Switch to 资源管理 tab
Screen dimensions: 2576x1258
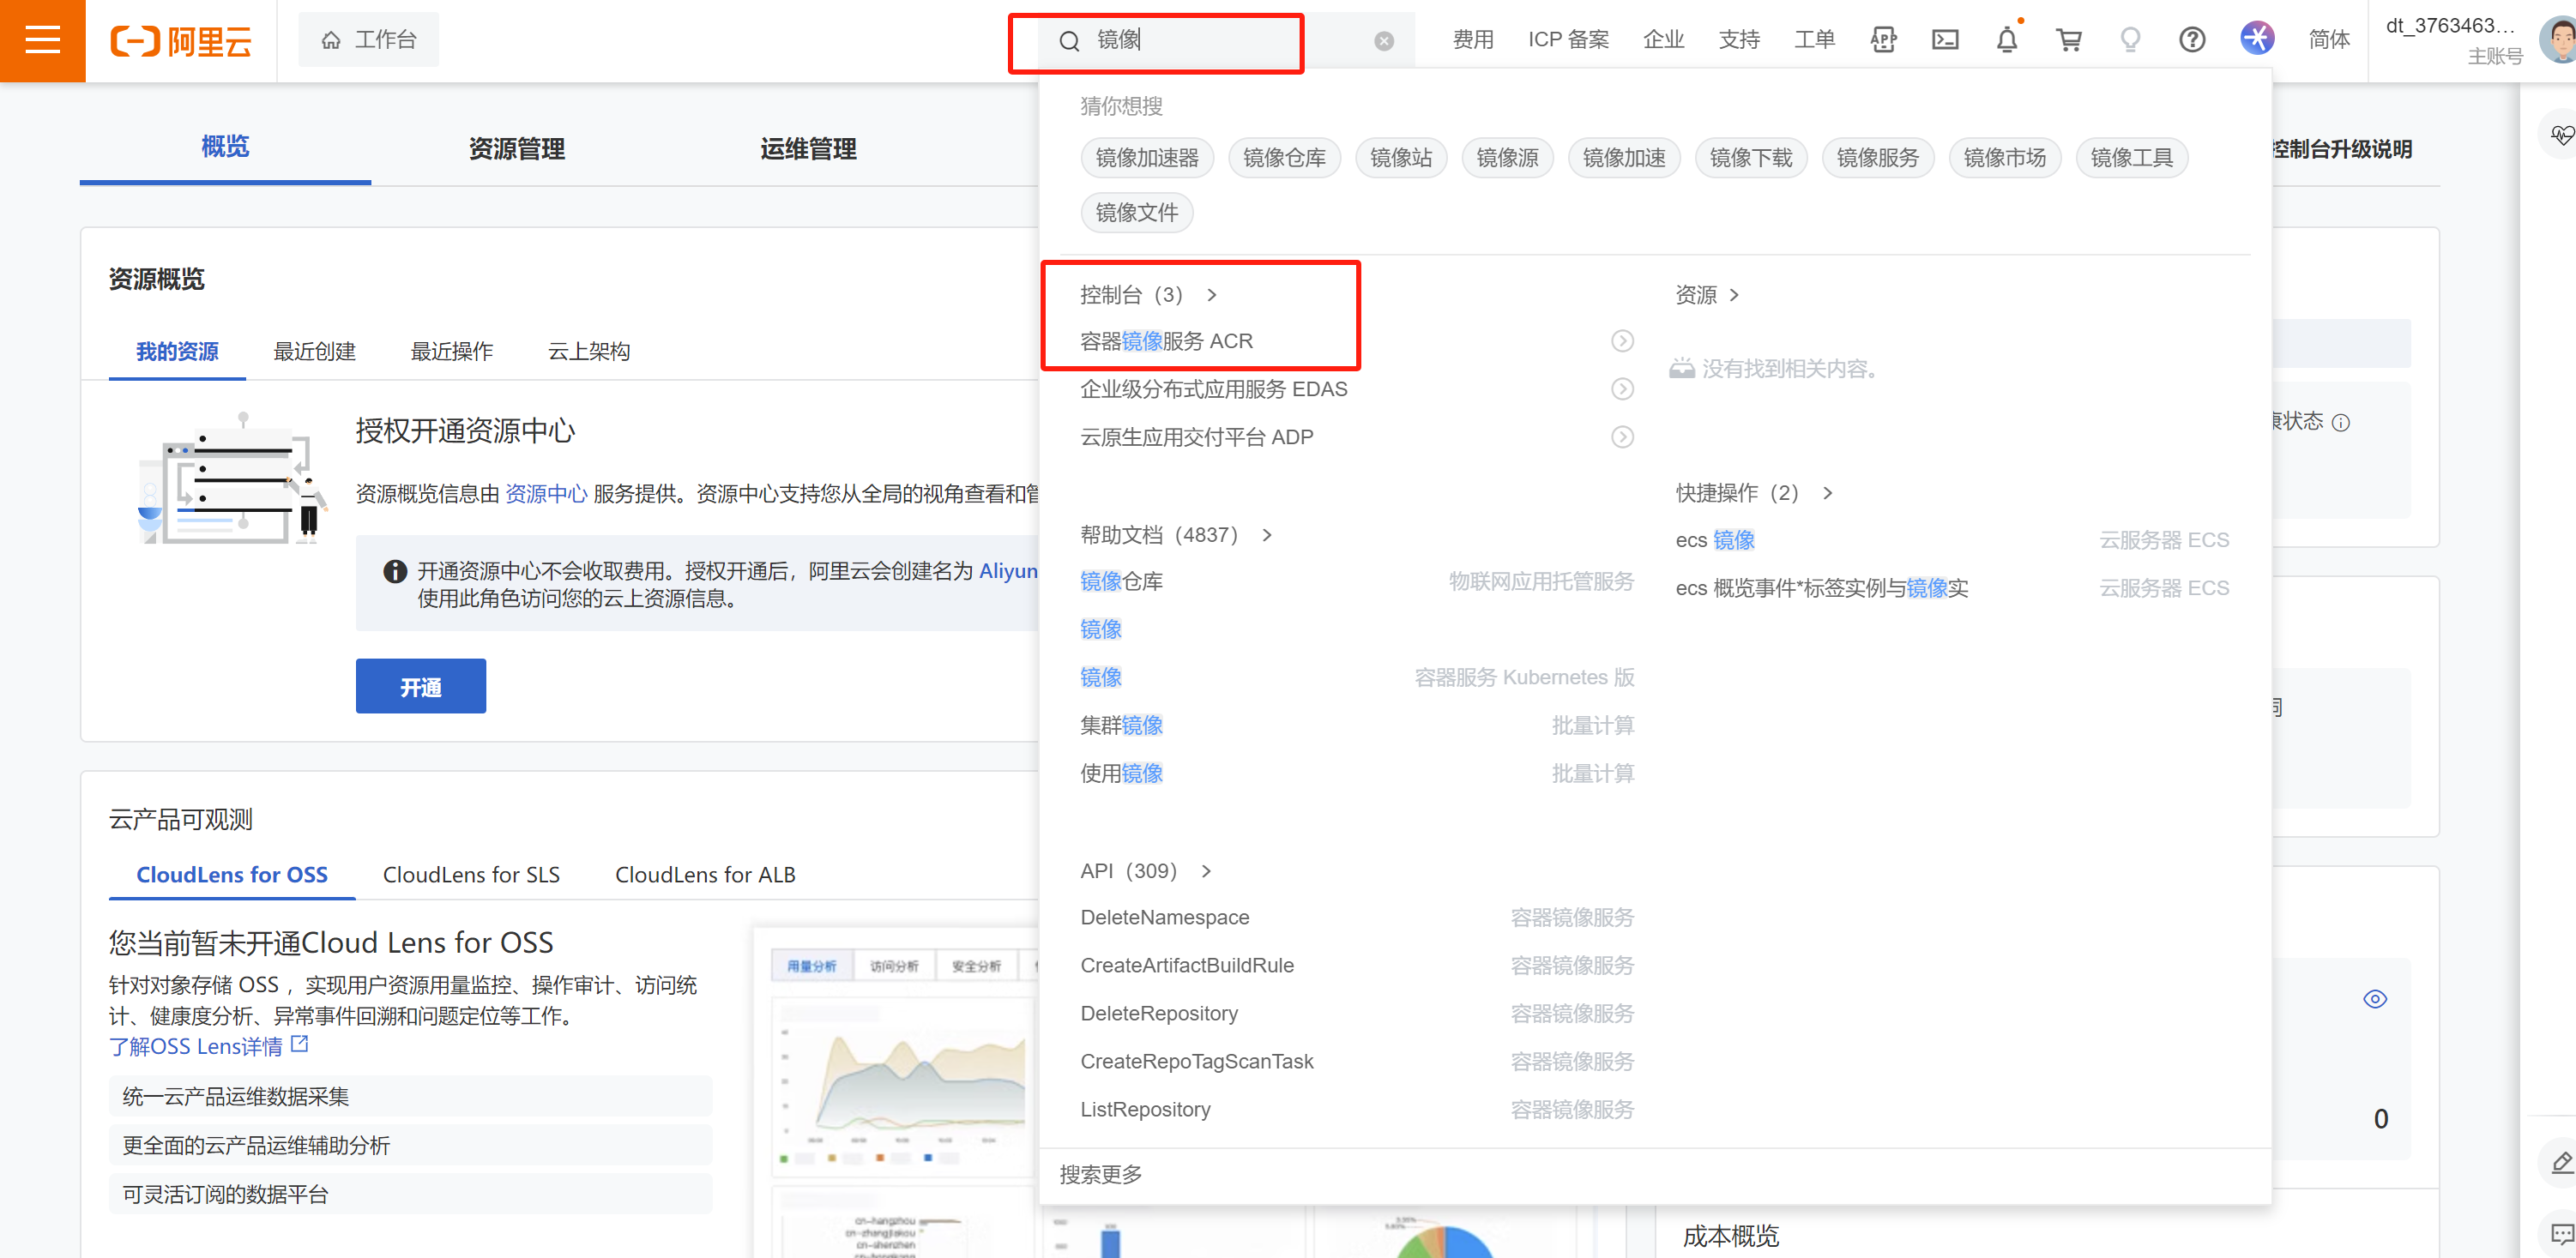click(x=517, y=149)
